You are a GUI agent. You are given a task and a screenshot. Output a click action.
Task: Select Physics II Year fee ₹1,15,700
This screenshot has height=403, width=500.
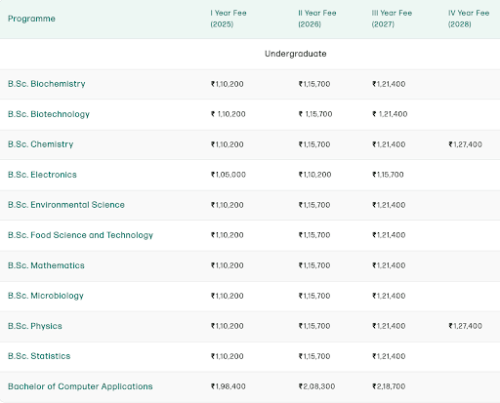click(x=314, y=326)
